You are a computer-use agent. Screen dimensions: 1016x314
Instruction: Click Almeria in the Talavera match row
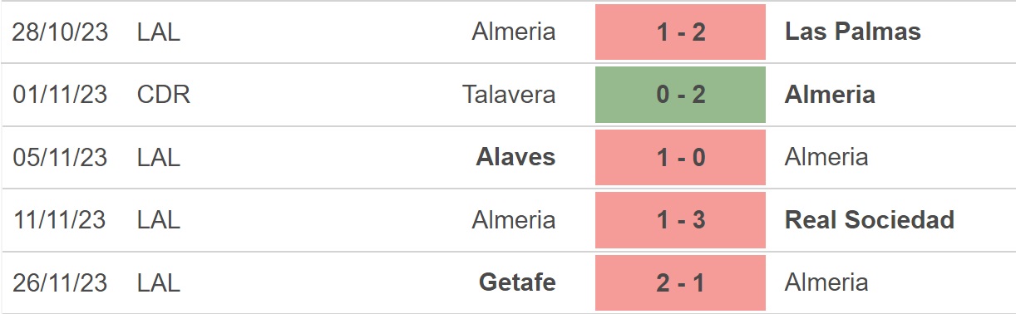830,95
